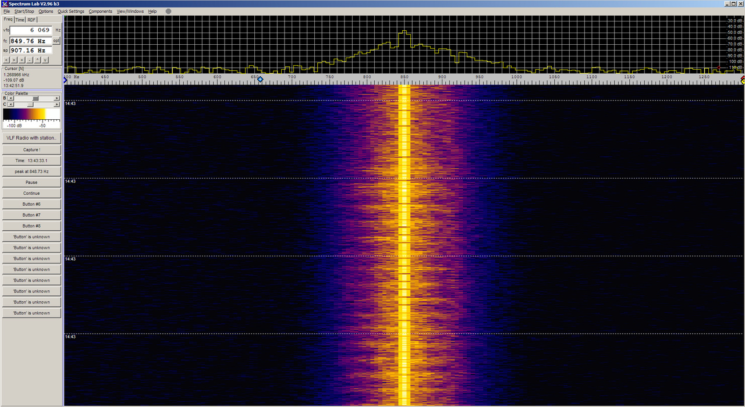Image resolution: width=745 pixels, height=407 pixels.
Task: Switch to the RDF tab
Action: click(31, 20)
